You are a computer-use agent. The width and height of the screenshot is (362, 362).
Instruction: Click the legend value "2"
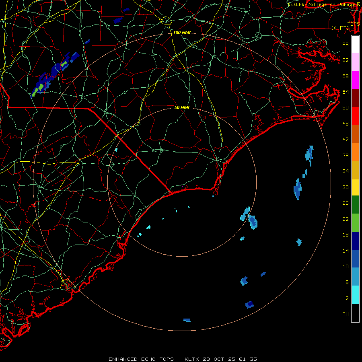[x=347, y=298]
